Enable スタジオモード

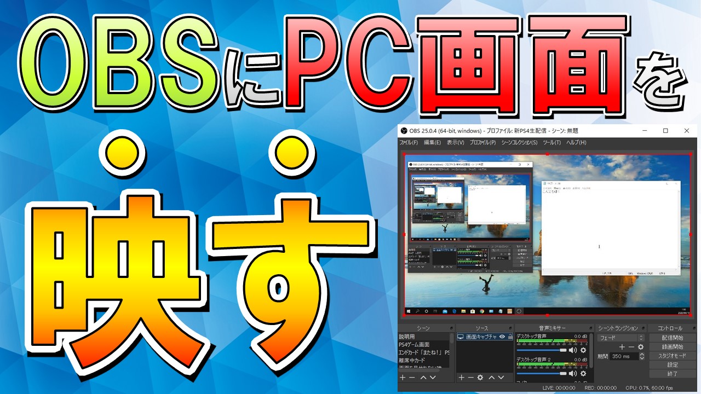(x=672, y=356)
